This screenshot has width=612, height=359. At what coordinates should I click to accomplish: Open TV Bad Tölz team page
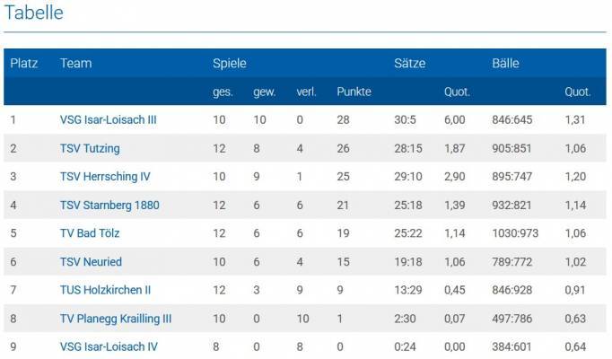pyautogui.click(x=90, y=233)
